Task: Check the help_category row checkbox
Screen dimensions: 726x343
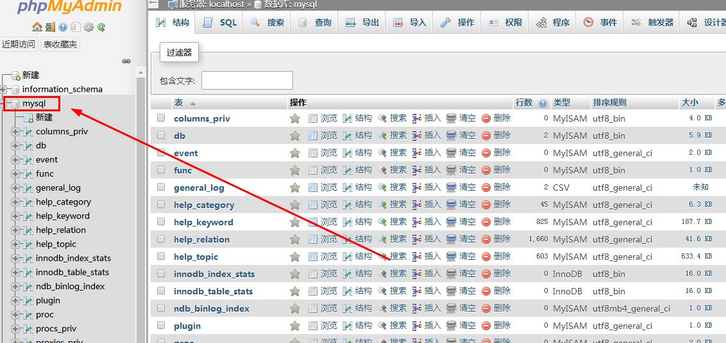Action: point(161,204)
